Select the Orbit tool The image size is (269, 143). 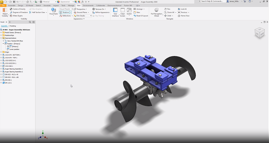click(x=168, y=16)
